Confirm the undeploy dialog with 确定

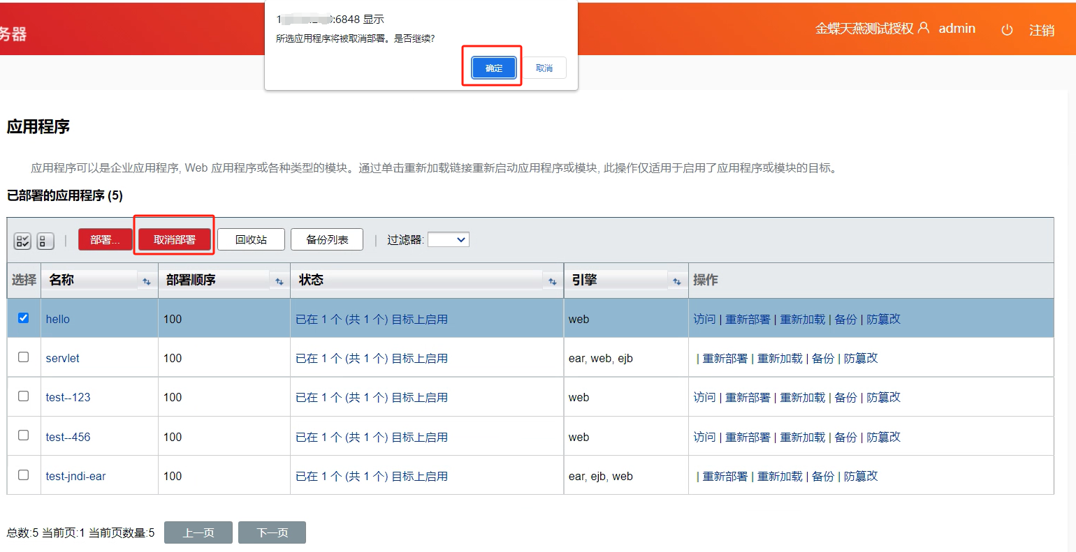(494, 68)
